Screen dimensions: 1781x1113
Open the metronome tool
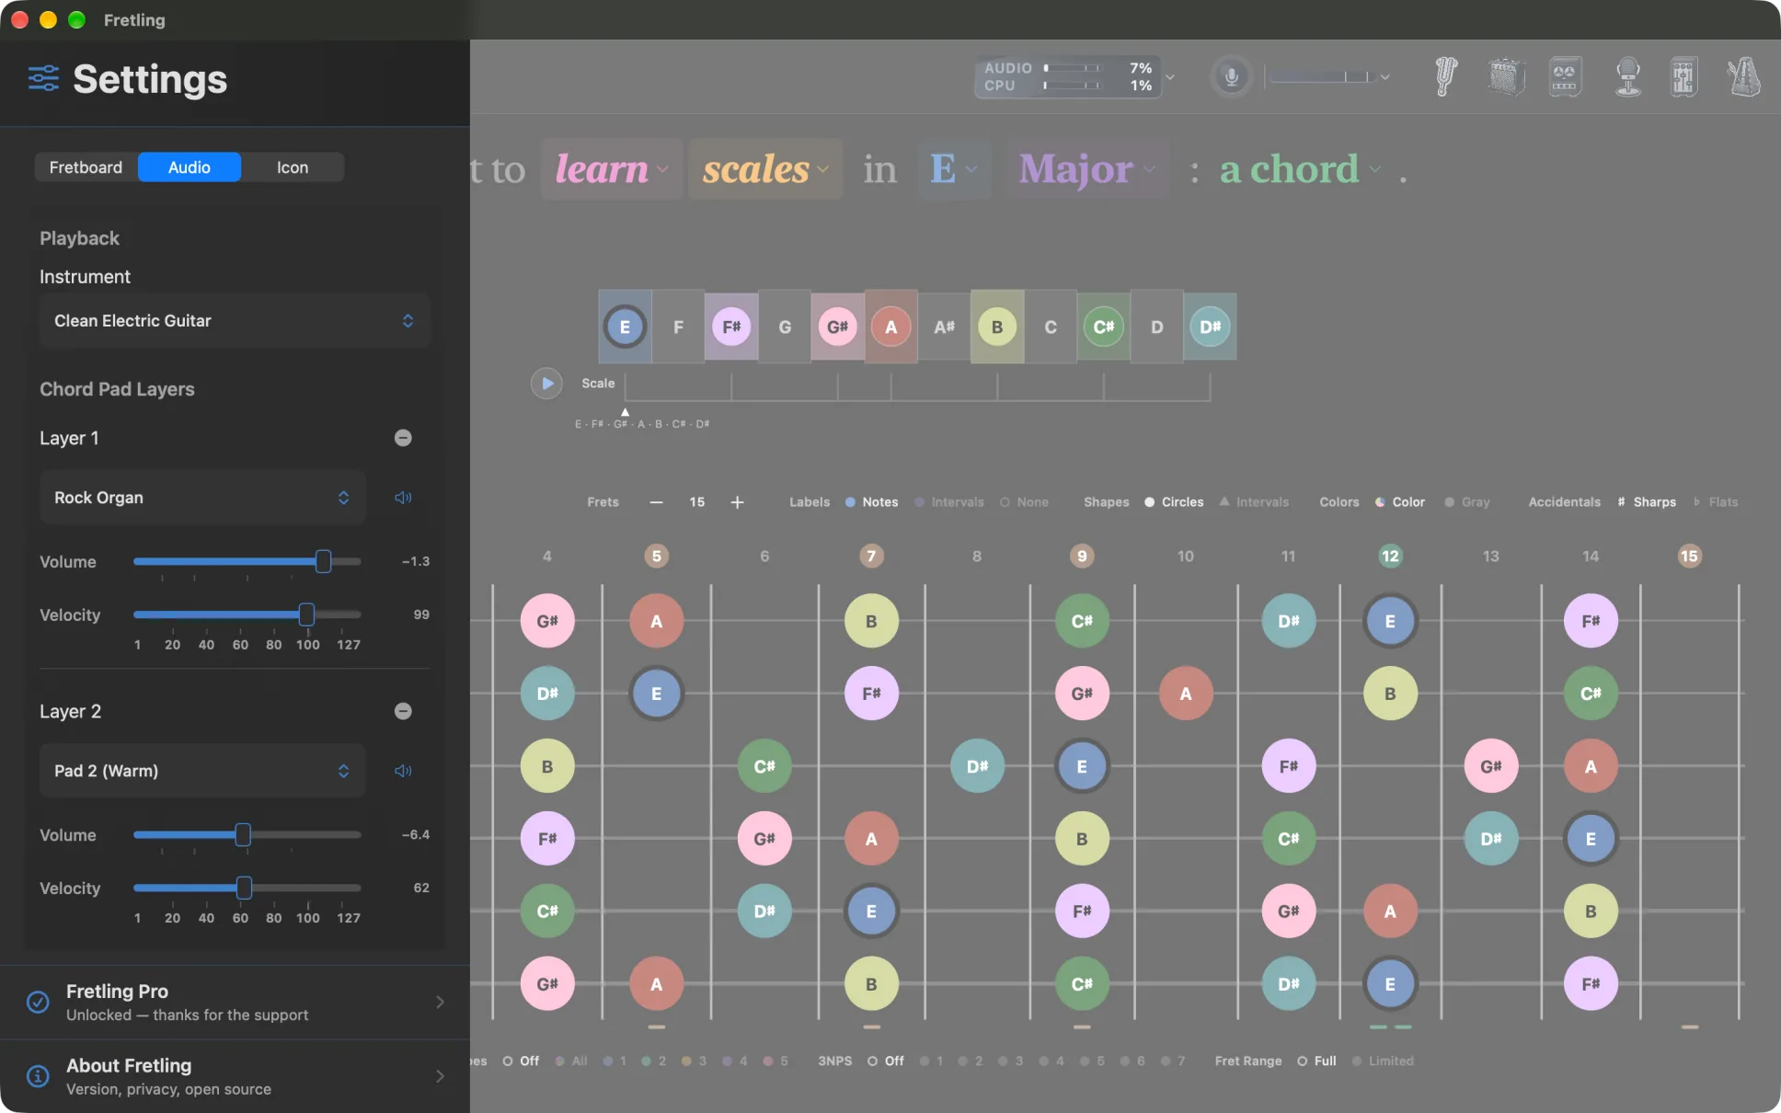[x=1744, y=76]
